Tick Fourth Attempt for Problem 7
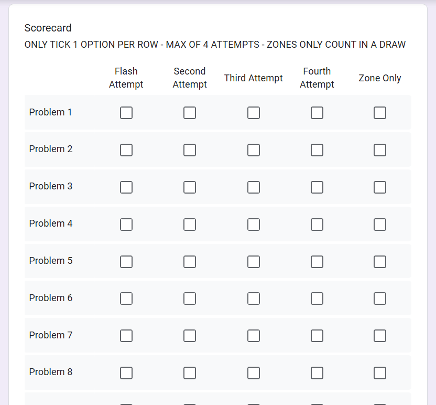Screen dimensions: 436x405 317,336
